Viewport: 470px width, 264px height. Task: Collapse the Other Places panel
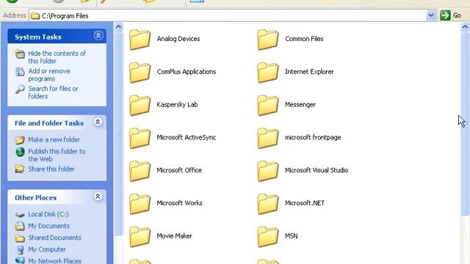pyautogui.click(x=98, y=197)
